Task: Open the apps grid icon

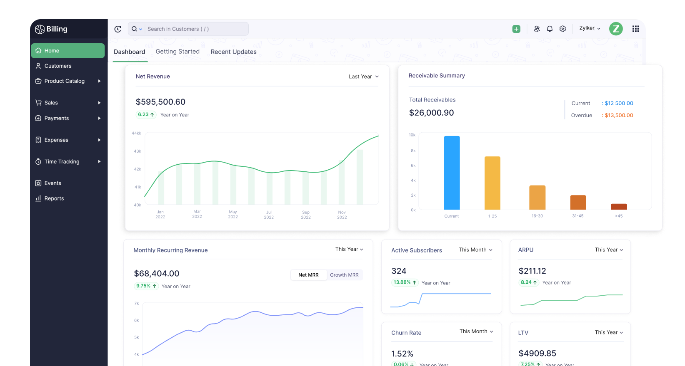Action: click(x=635, y=29)
